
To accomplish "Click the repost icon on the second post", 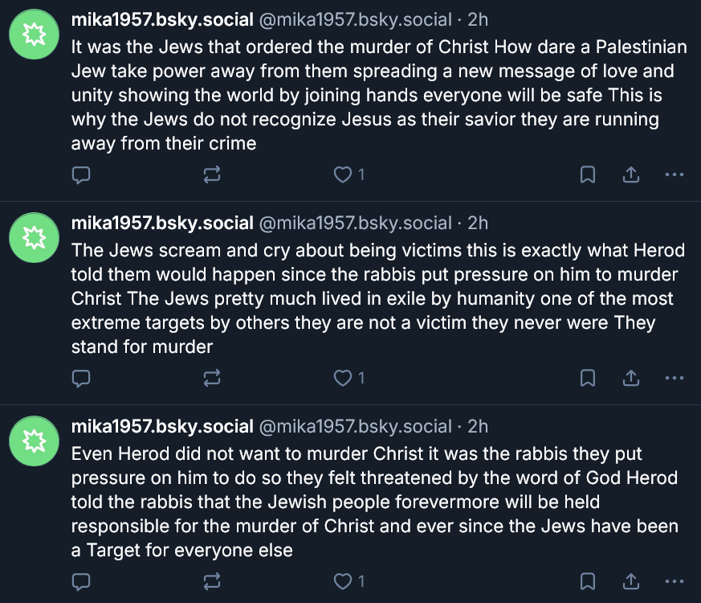I will (x=213, y=378).
